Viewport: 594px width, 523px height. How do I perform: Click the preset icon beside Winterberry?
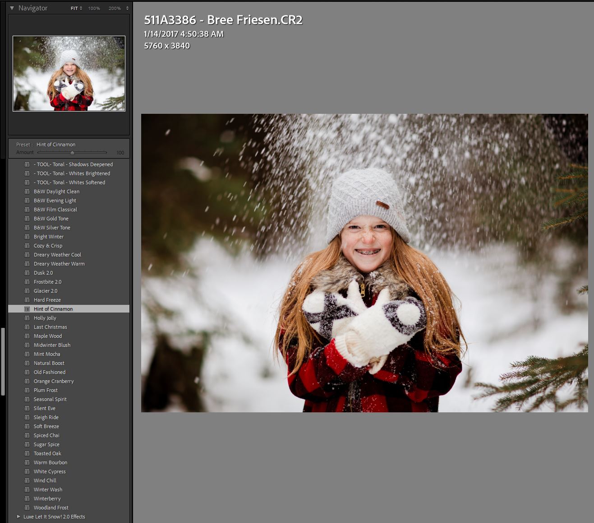[27, 499]
